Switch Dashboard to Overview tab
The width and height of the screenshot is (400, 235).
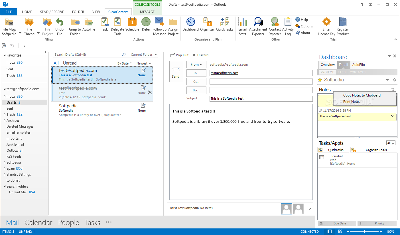328,65
